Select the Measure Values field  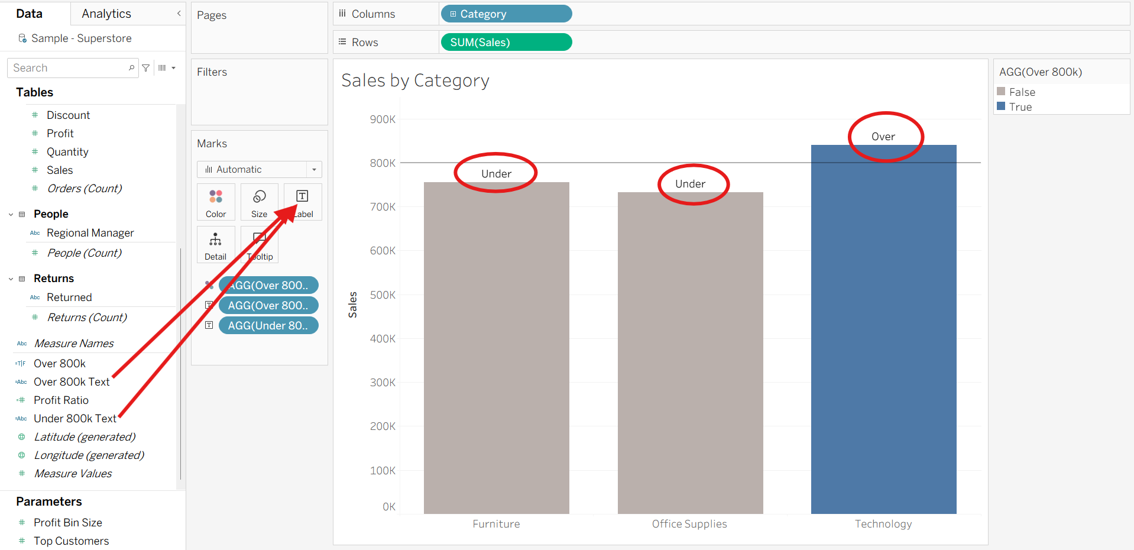coord(73,474)
